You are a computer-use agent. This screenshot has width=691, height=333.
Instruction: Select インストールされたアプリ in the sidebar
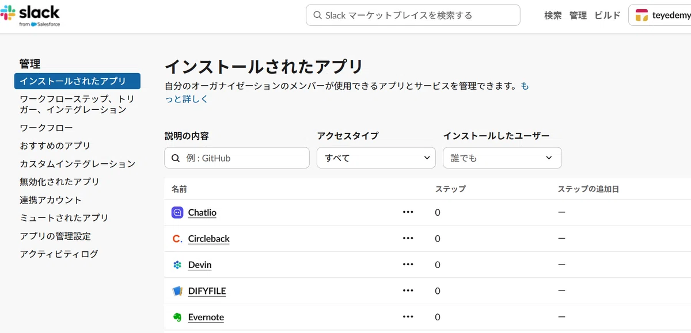tap(77, 81)
